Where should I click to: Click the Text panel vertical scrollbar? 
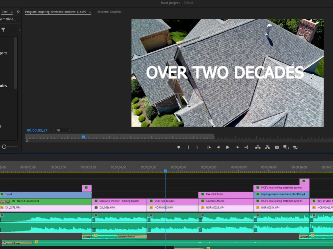[15, 63]
